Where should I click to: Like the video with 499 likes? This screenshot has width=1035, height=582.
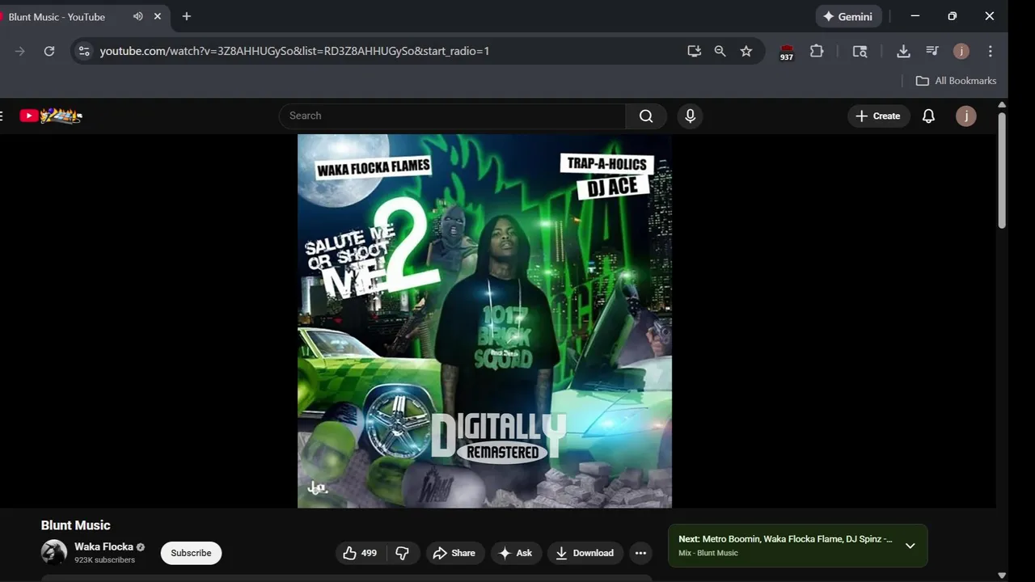[361, 553]
